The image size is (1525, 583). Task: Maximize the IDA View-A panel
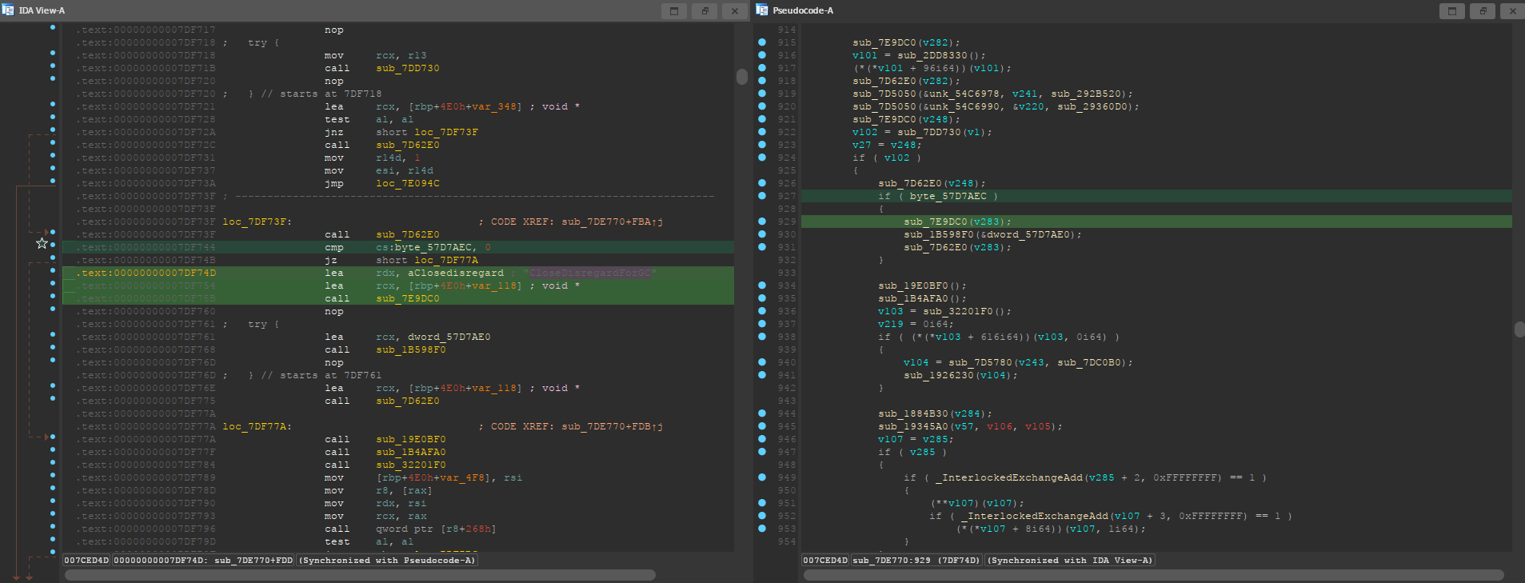[x=673, y=11]
